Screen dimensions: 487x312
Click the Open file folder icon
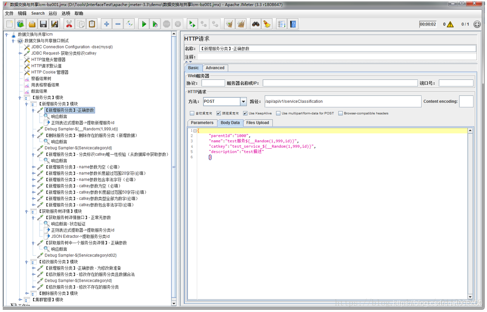pyautogui.click(x=32, y=24)
